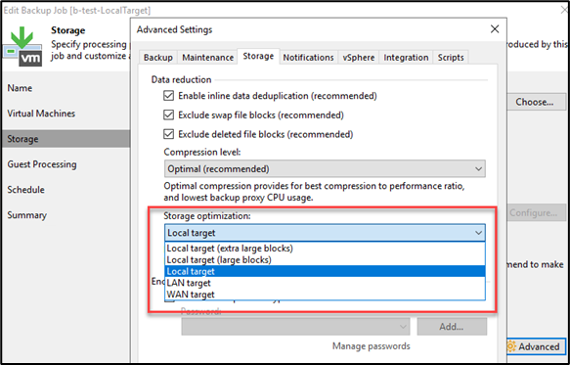Open the Compression level dropdown

pos(325,169)
